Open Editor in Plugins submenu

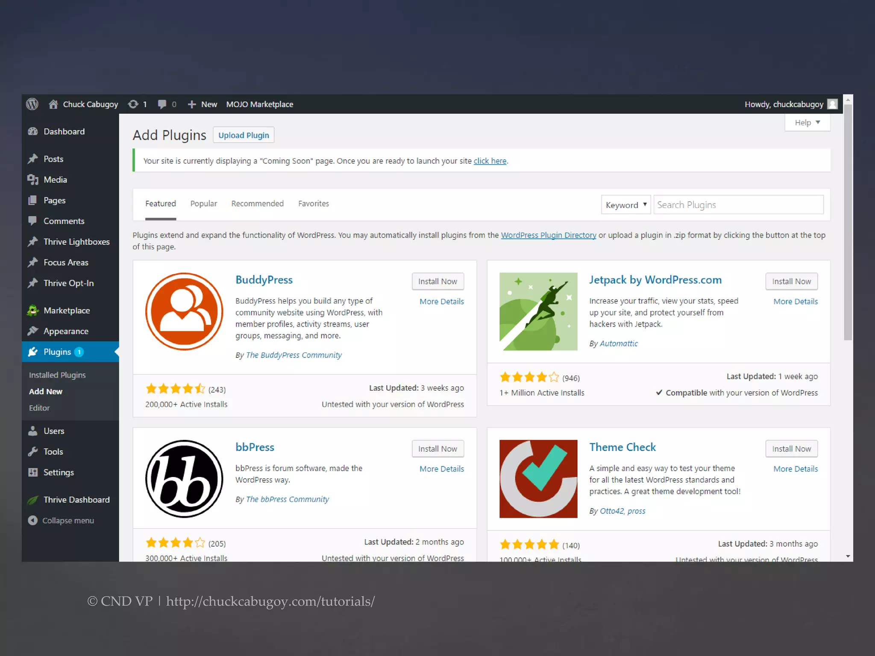tap(39, 408)
